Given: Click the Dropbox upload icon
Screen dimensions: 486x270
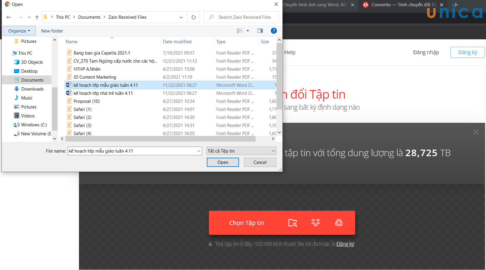Looking at the screenshot, I should point(316,223).
